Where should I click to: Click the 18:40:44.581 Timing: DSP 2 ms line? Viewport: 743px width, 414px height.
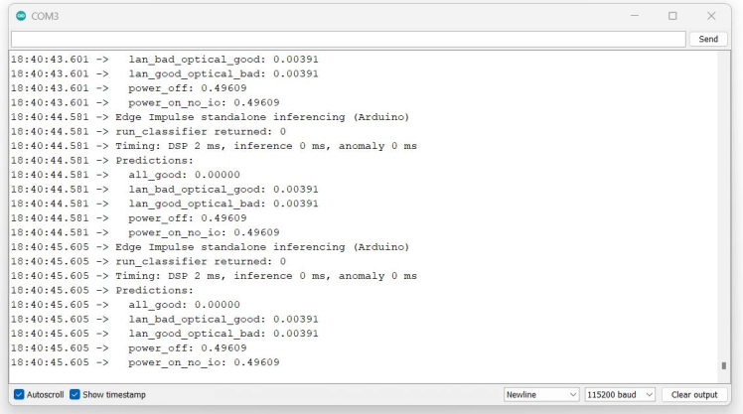point(214,145)
